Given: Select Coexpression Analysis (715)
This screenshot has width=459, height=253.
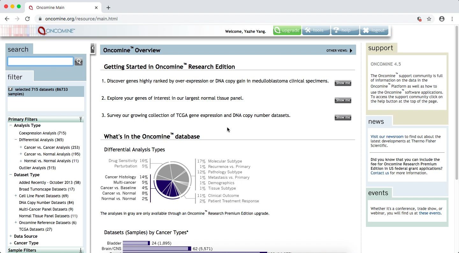Looking at the screenshot, I should click(42, 133).
